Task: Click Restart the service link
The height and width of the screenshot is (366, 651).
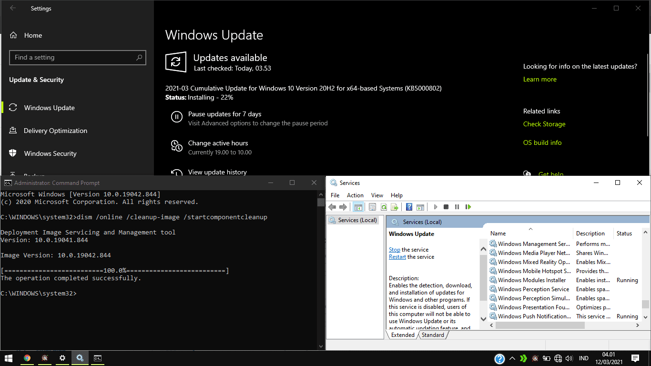Action: point(397,257)
